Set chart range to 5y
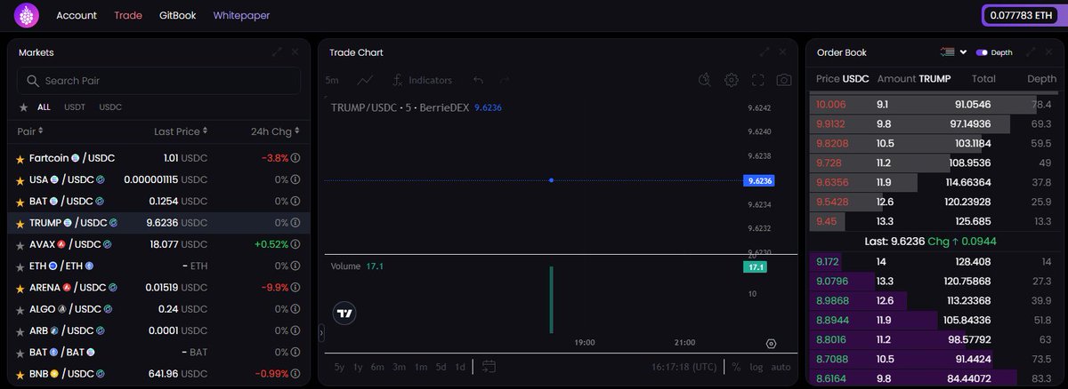 coord(339,367)
